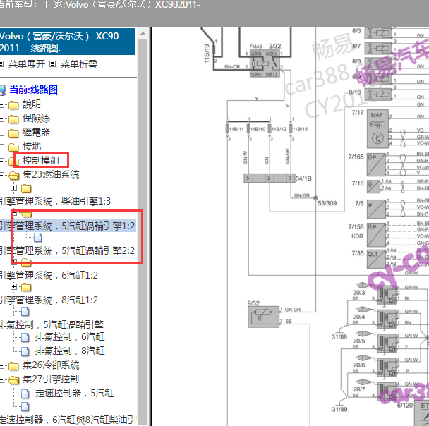Click 菜单折叠 to collapse all menus
The width and height of the screenshot is (429, 426).
(x=79, y=64)
